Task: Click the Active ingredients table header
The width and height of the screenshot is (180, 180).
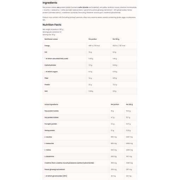Action: click(51, 104)
